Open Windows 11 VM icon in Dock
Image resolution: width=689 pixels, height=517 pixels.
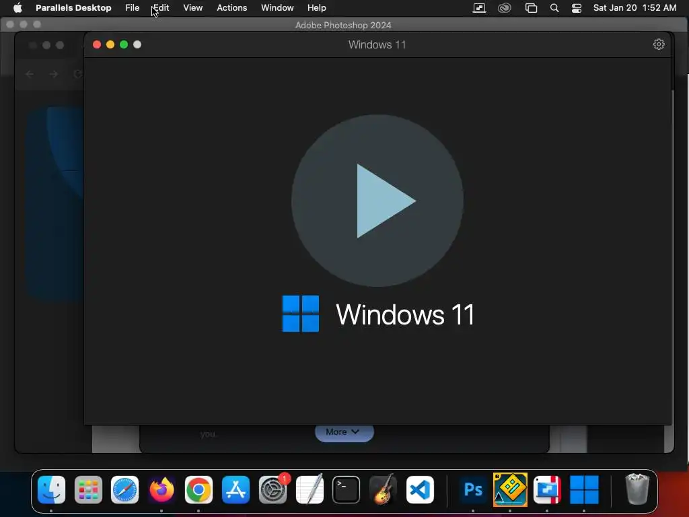pos(584,490)
